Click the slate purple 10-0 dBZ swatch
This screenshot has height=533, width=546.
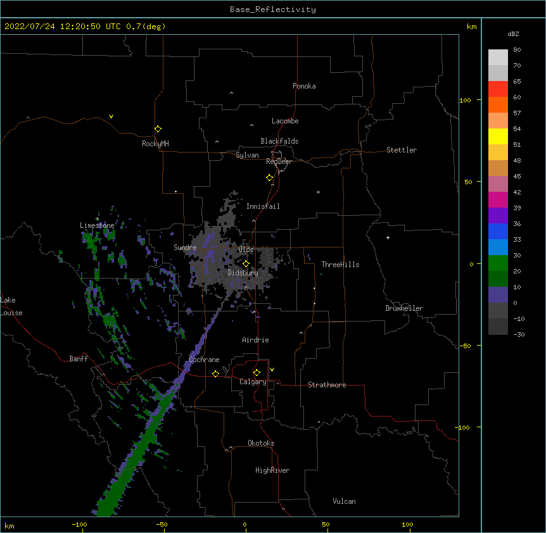[498, 295]
